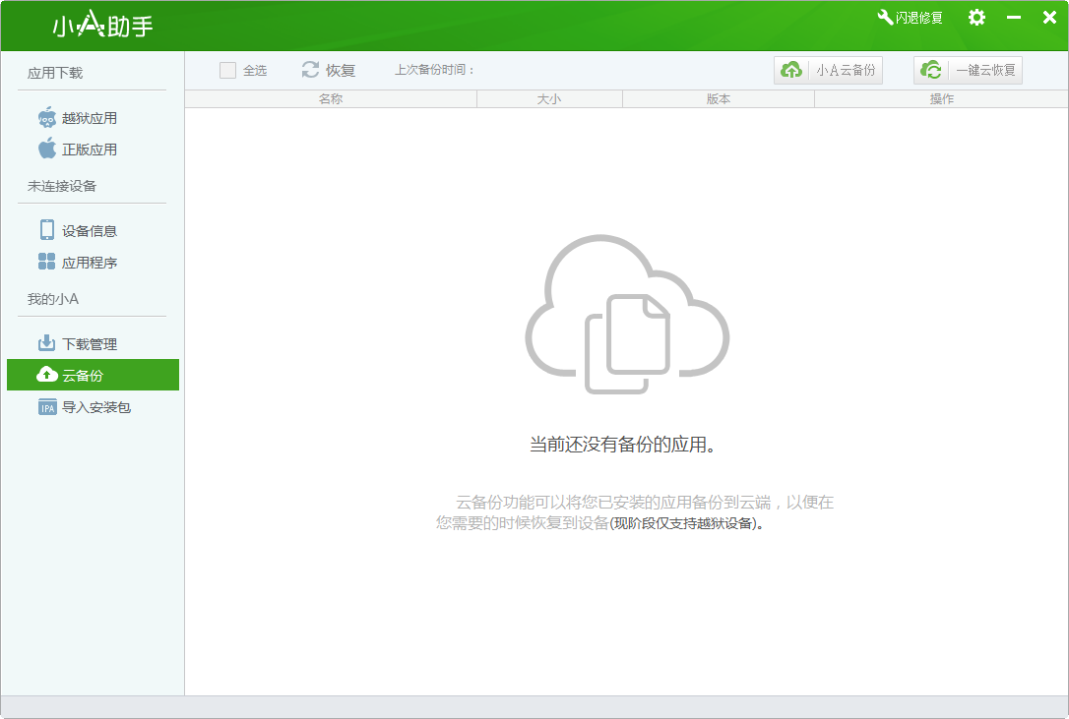Screen dimensions: 1069x719
Task: Open 越狱应用 jailbreak apps section
Action: pos(90,118)
